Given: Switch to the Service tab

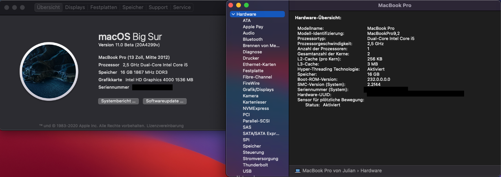Looking at the screenshot, I should (x=182, y=7).
